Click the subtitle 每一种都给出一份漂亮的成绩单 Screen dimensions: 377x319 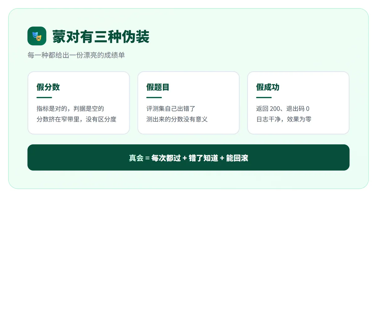click(x=76, y=55)
